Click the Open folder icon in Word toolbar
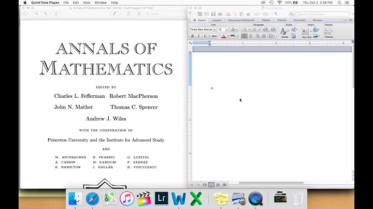Viewport: 373px width, 209px height. coord(207,14)
